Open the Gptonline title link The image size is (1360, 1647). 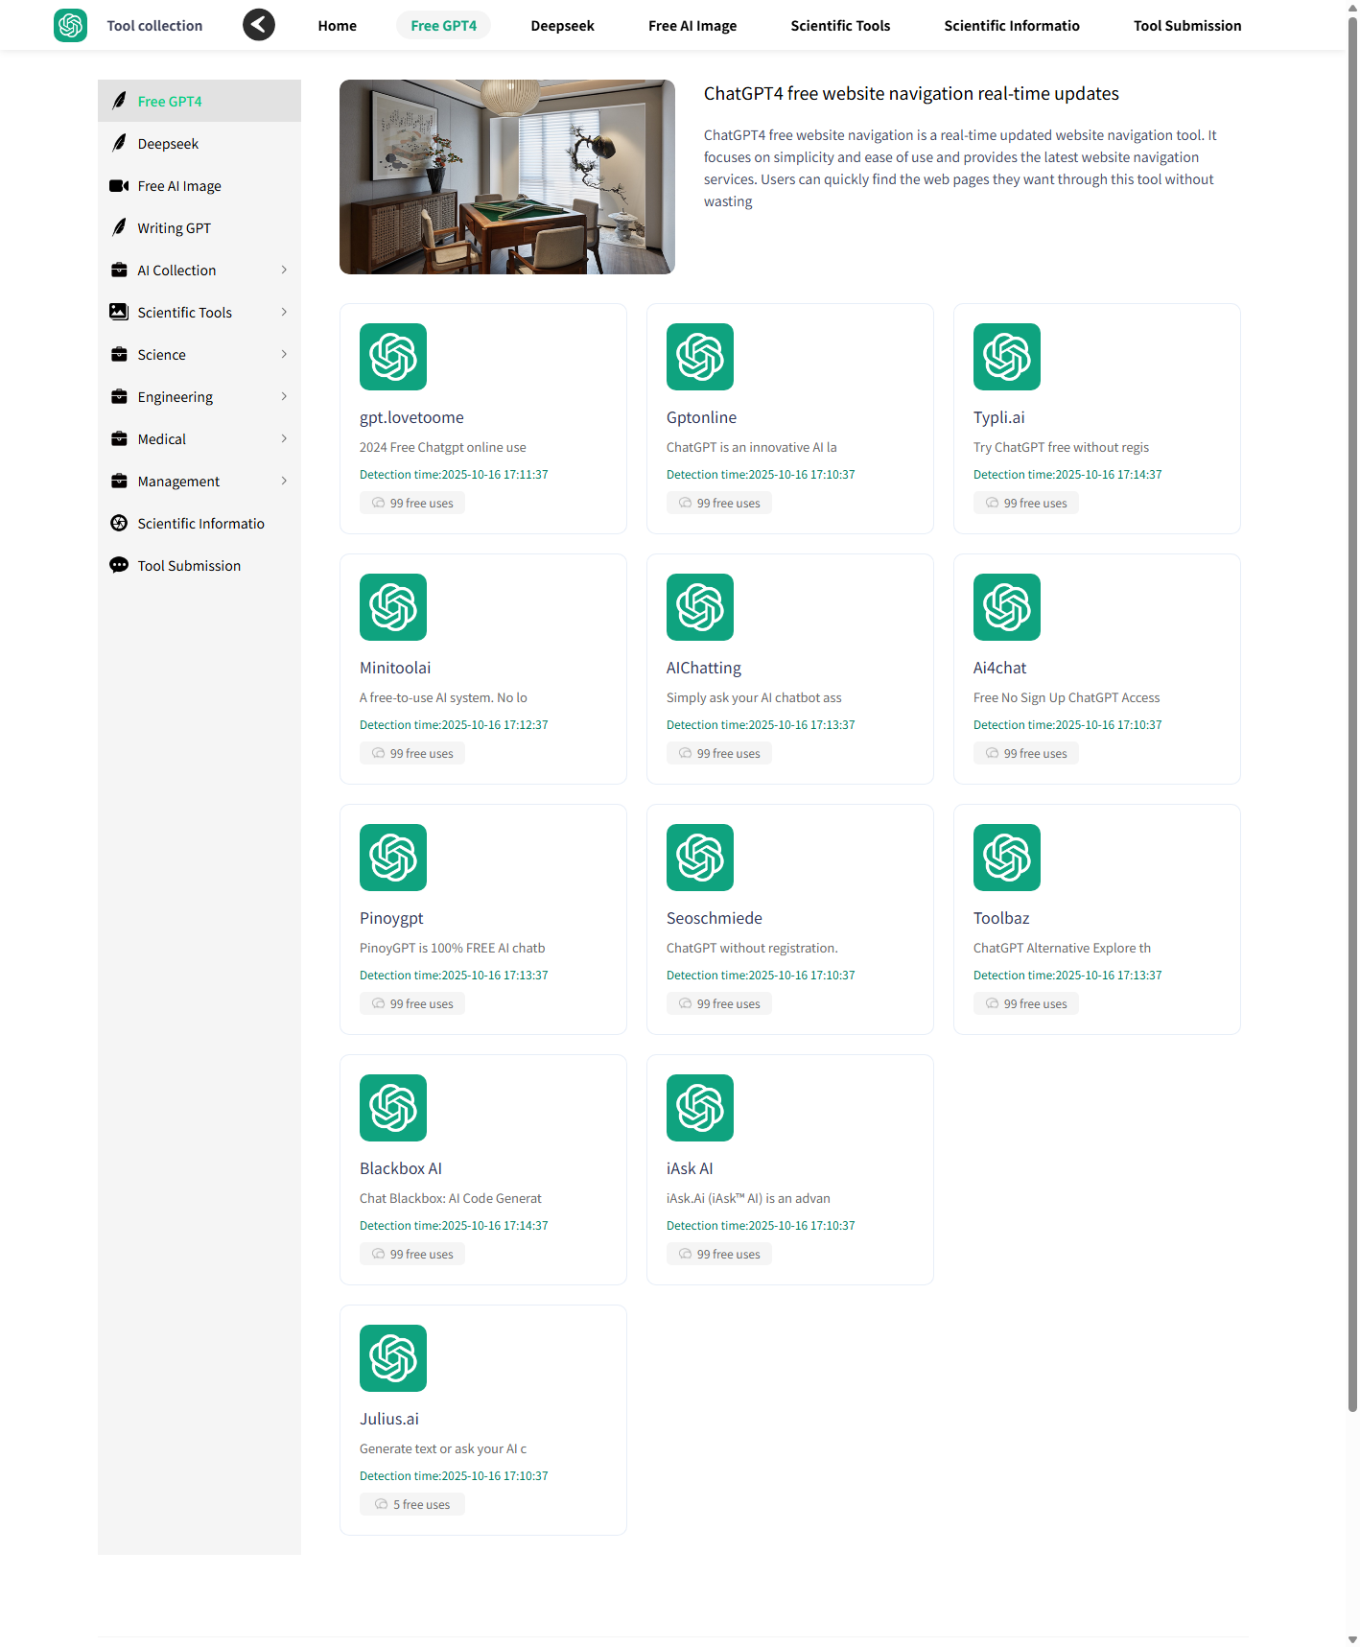701,418
